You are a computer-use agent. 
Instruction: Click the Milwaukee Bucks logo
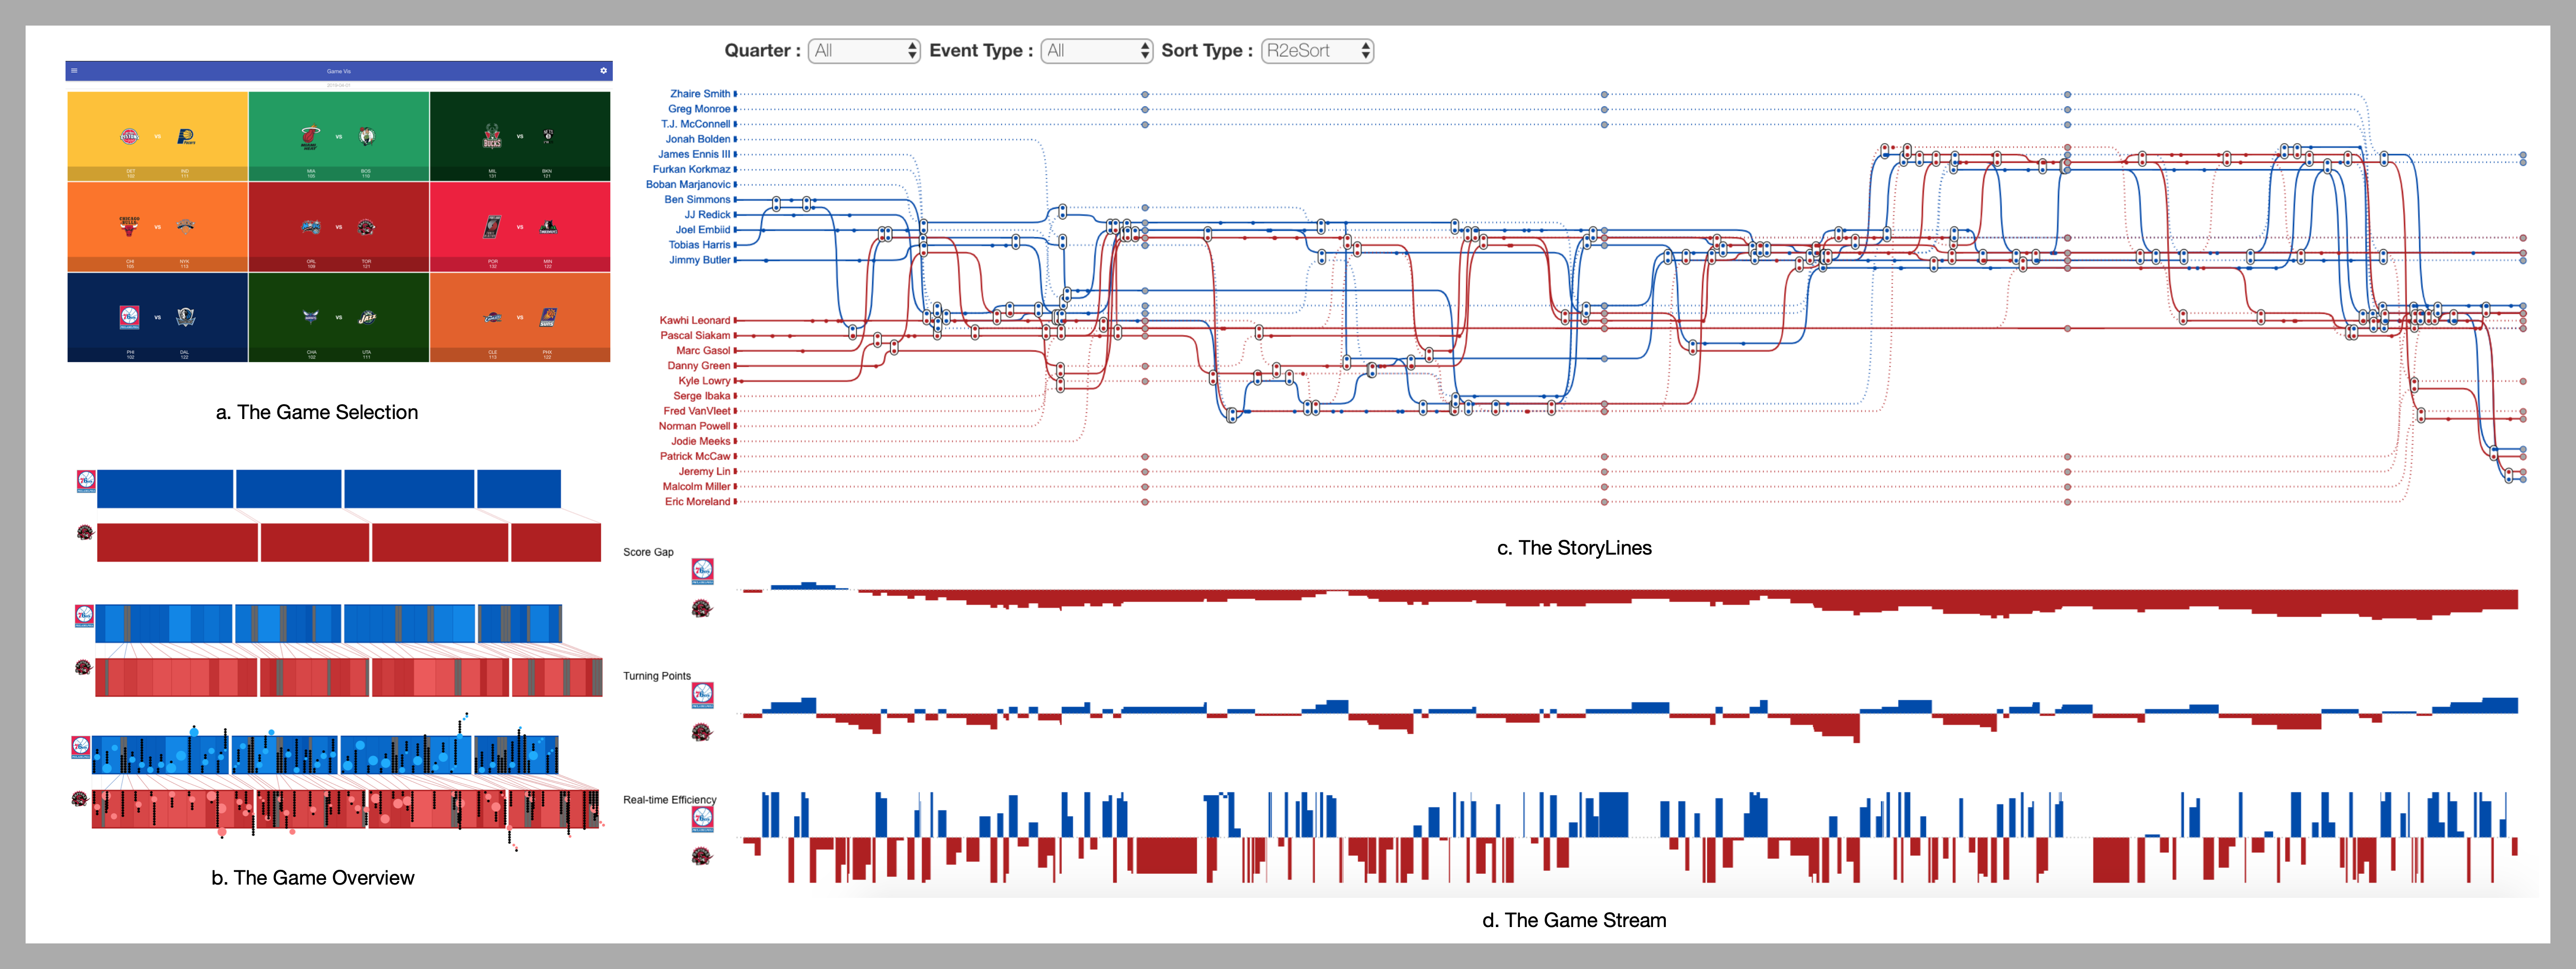pyautogui.click(x=492, y=137)
